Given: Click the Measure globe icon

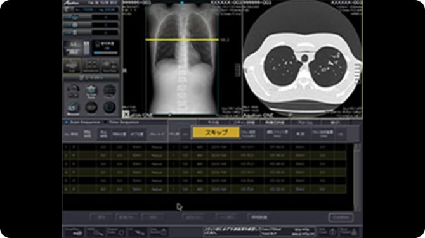Looking at the screenshot, I should (73, 108).
